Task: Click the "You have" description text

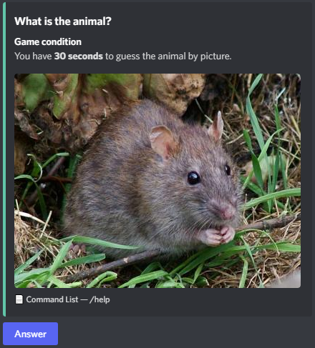Action: click(33, 56)
